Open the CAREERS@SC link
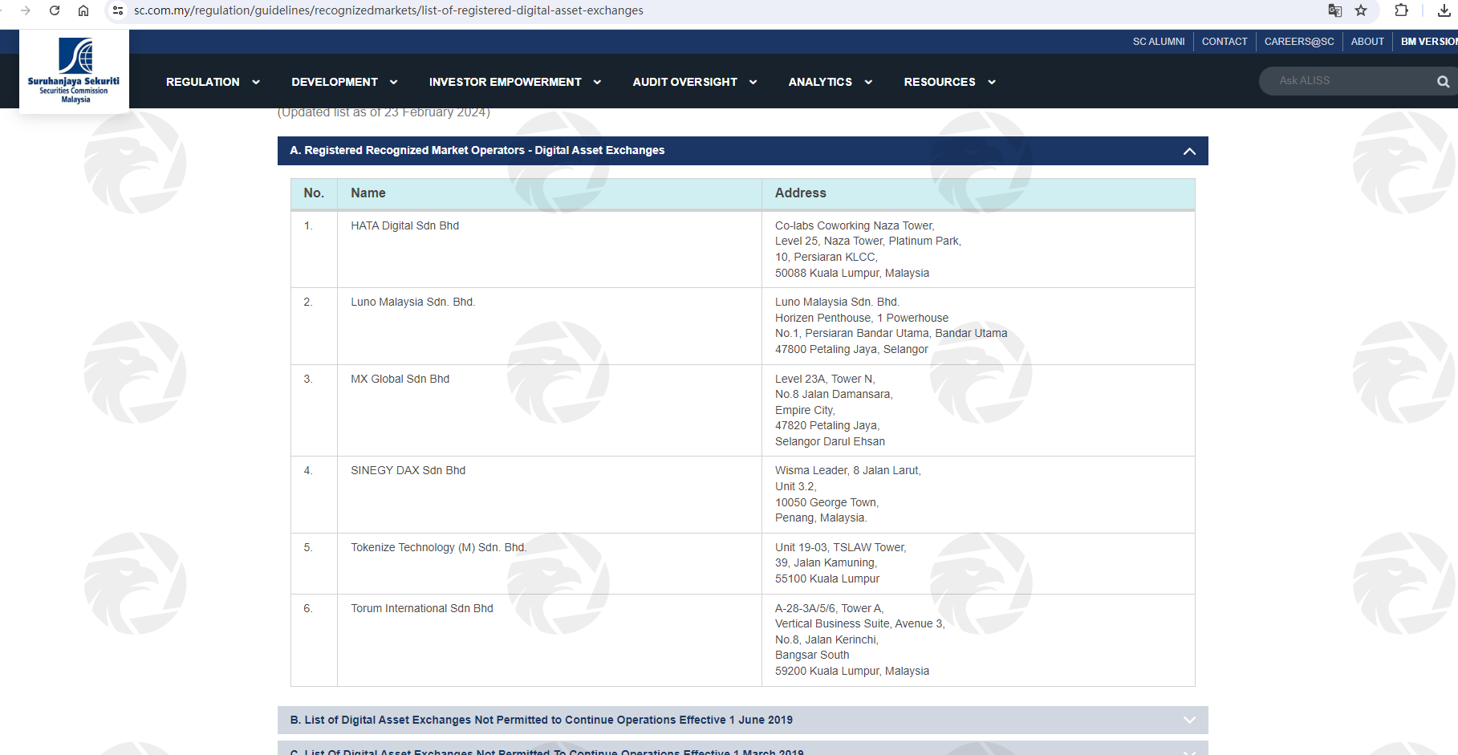 click(1299, 42)
